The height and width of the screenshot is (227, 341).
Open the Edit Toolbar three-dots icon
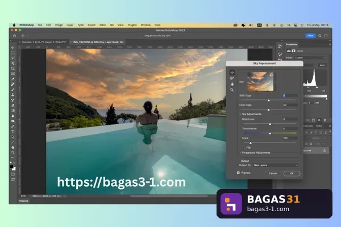[x=13, y=158]
